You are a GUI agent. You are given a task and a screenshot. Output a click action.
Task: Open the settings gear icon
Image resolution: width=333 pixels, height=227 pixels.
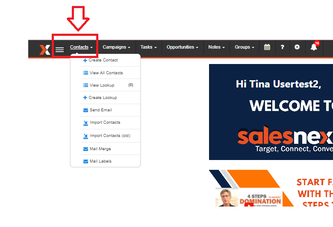[297, 47]
